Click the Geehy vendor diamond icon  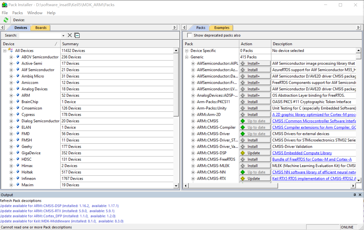click(x=18, y=146)
